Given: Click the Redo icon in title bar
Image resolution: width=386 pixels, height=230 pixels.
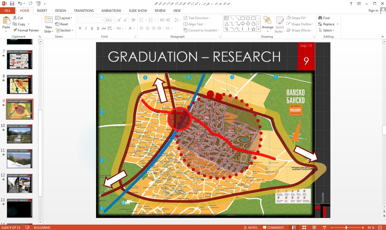Looking at the screenshot, I should pyautogui.click(x=30, y=3).
